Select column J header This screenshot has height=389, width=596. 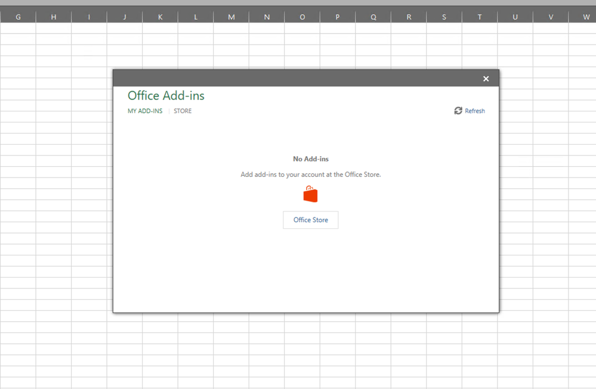125,17
